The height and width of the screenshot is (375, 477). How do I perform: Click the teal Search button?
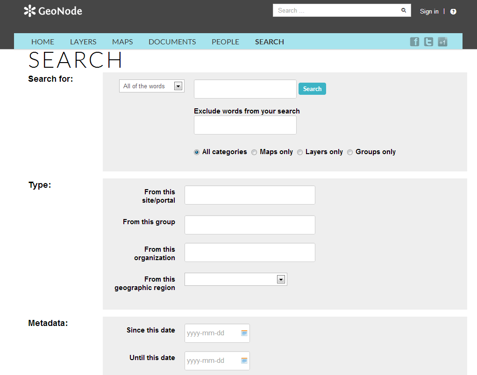pos(312,89)
